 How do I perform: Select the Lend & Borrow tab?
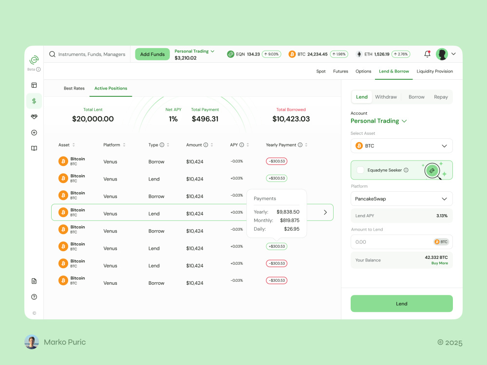tap(394, 72)
